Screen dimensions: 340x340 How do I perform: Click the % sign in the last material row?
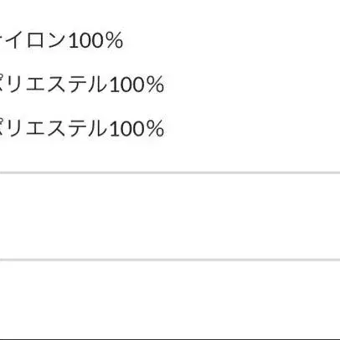tap(156, 129)
